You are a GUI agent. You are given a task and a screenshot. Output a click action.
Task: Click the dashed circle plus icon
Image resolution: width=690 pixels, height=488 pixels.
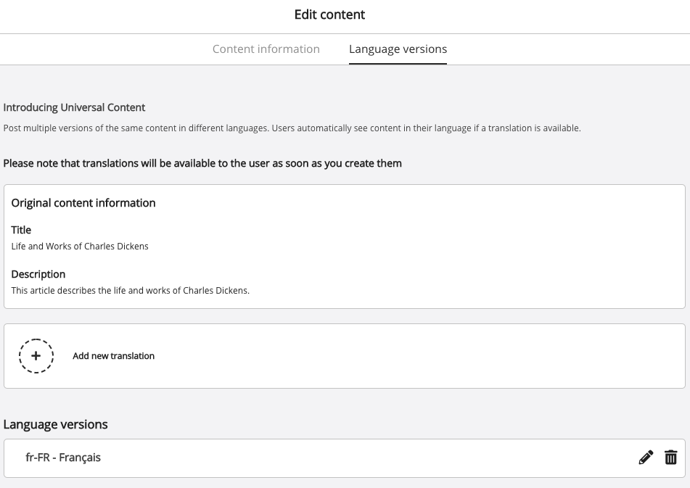(36, 356)
